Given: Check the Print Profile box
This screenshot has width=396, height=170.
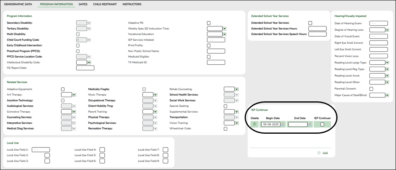Looking at the screenshot, I should (x=209, y=46).
